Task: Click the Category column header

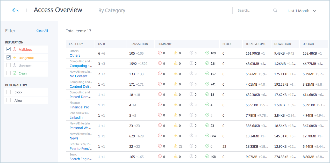Action: 76,44
